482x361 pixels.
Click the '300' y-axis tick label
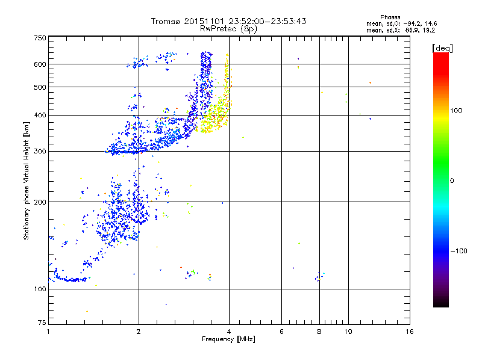click(x=40, y=152)
